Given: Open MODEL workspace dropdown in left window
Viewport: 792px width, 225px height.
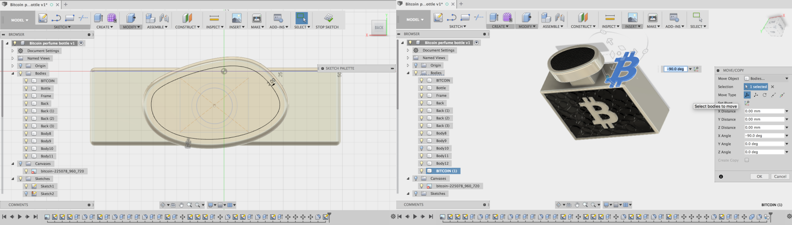Looking at the screenshot, I should point(19,20).
